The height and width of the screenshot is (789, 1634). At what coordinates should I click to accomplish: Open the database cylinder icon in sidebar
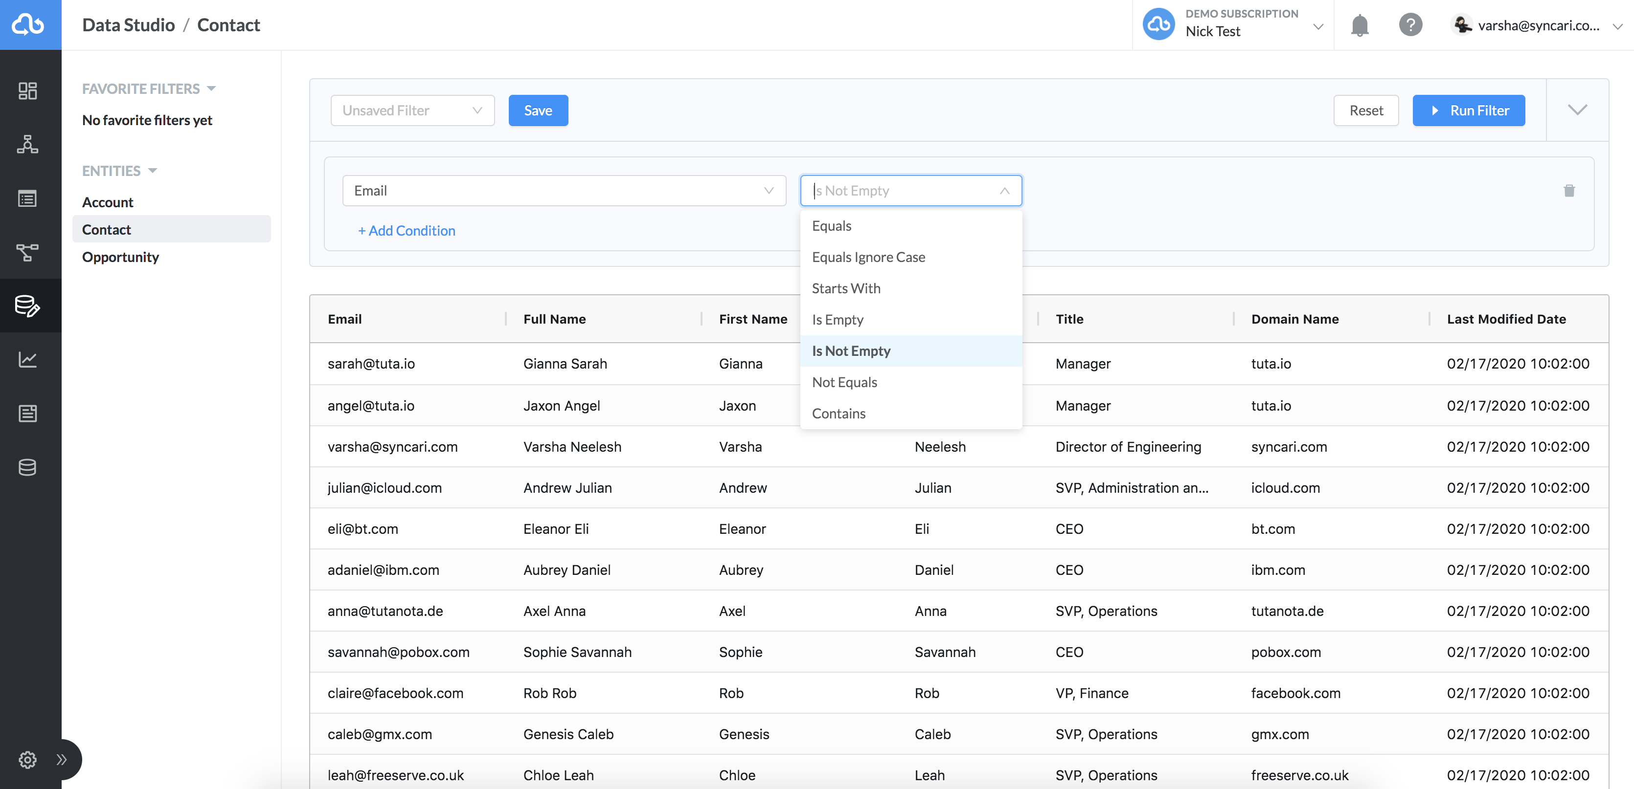coord(27,467)
